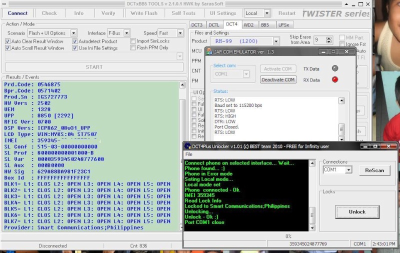Click the Write Flash button

tap(144, 13)
